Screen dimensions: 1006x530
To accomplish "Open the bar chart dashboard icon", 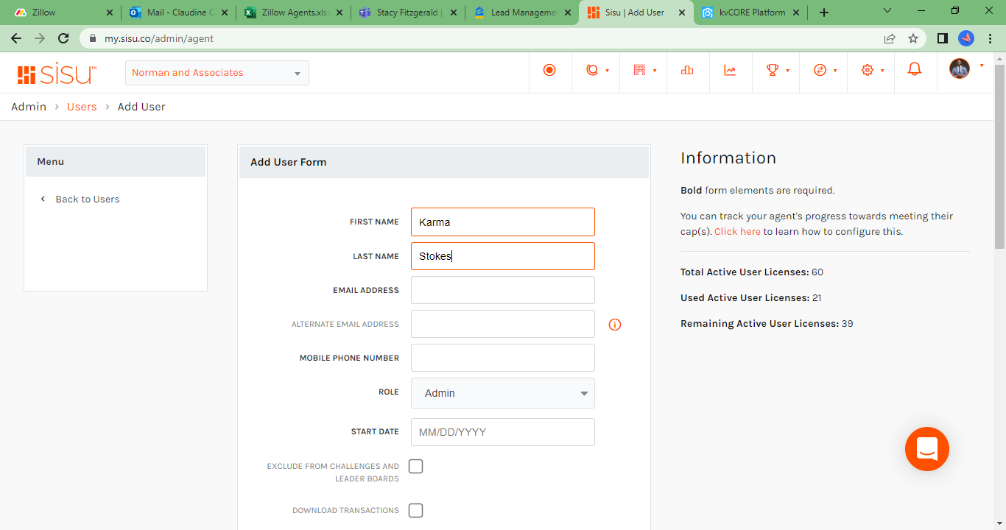I will coord(687,70).
